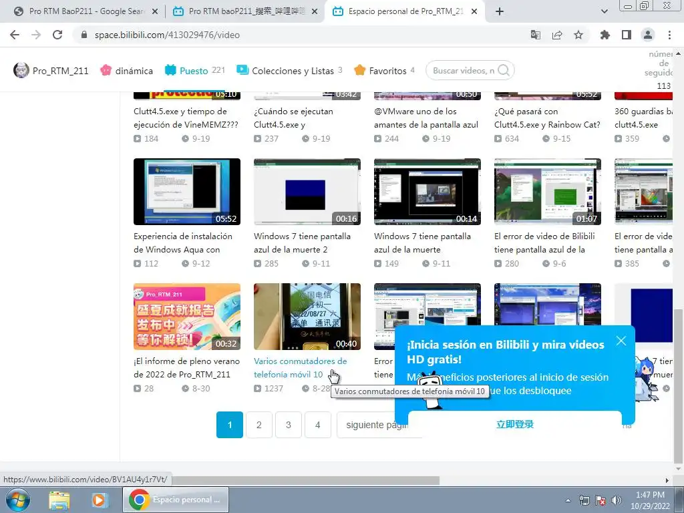Open the share page icon
684x513 pixels.
[557, 35]
